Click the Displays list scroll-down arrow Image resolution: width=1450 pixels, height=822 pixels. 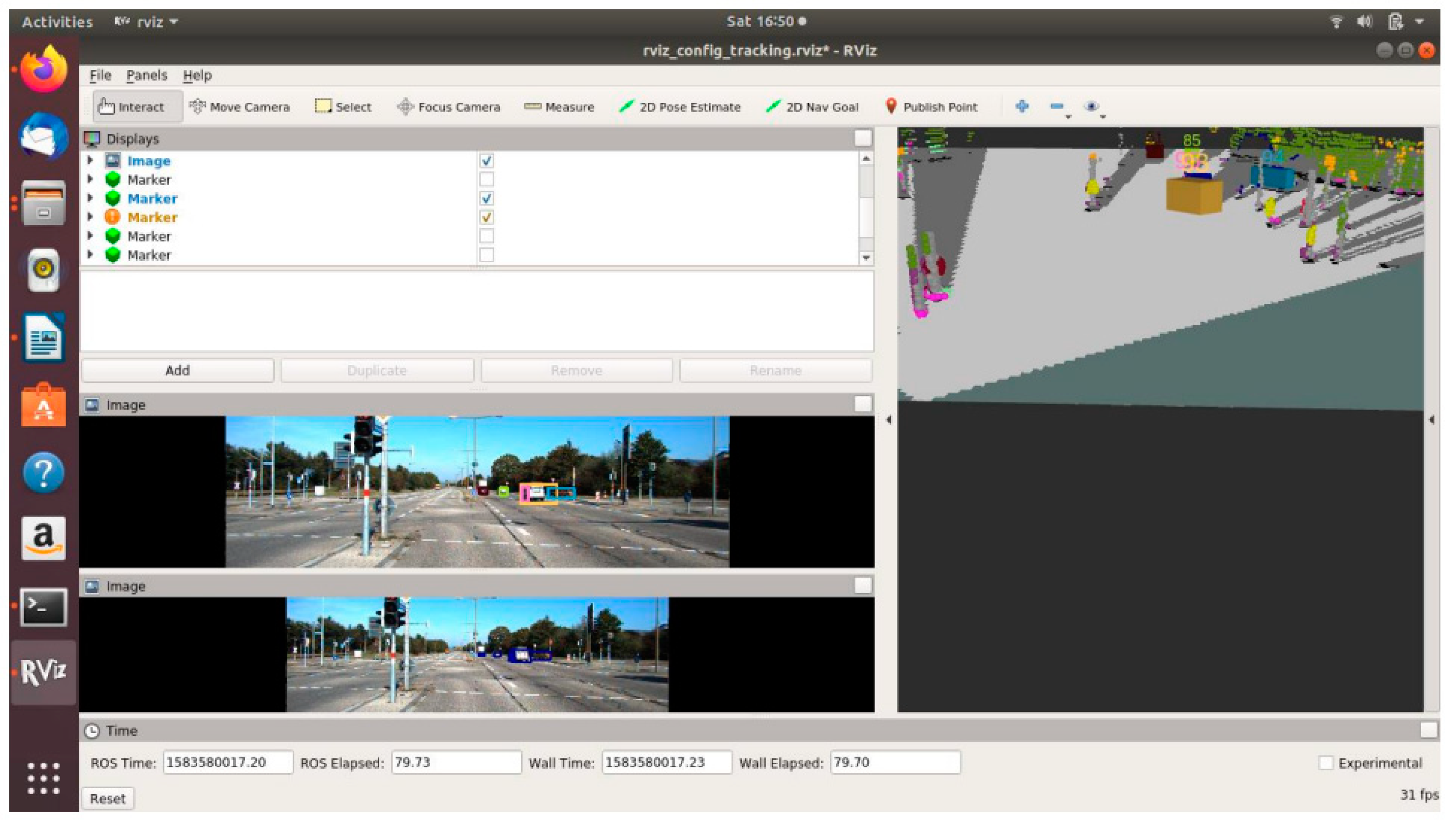tap(866, 257)
